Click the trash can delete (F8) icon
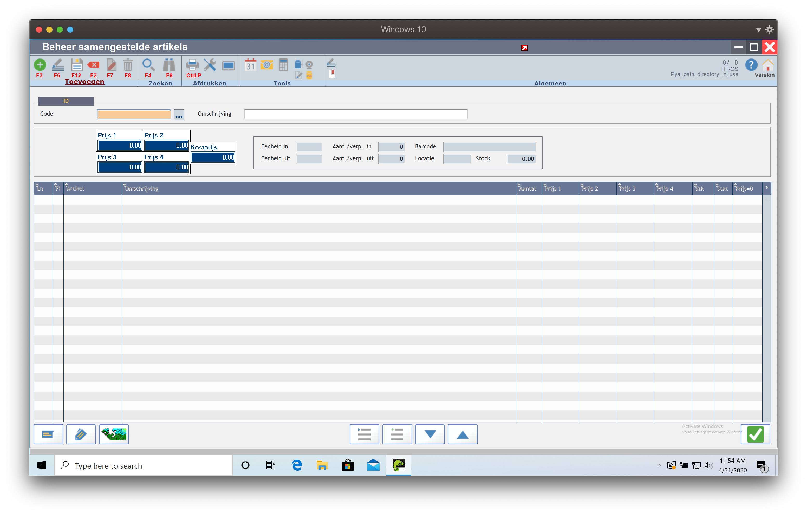 click(x=128, y=65)
